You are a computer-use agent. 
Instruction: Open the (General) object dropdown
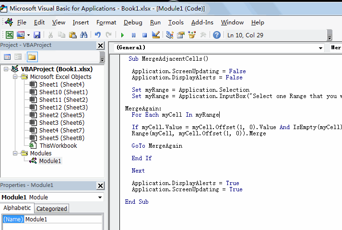320,48
